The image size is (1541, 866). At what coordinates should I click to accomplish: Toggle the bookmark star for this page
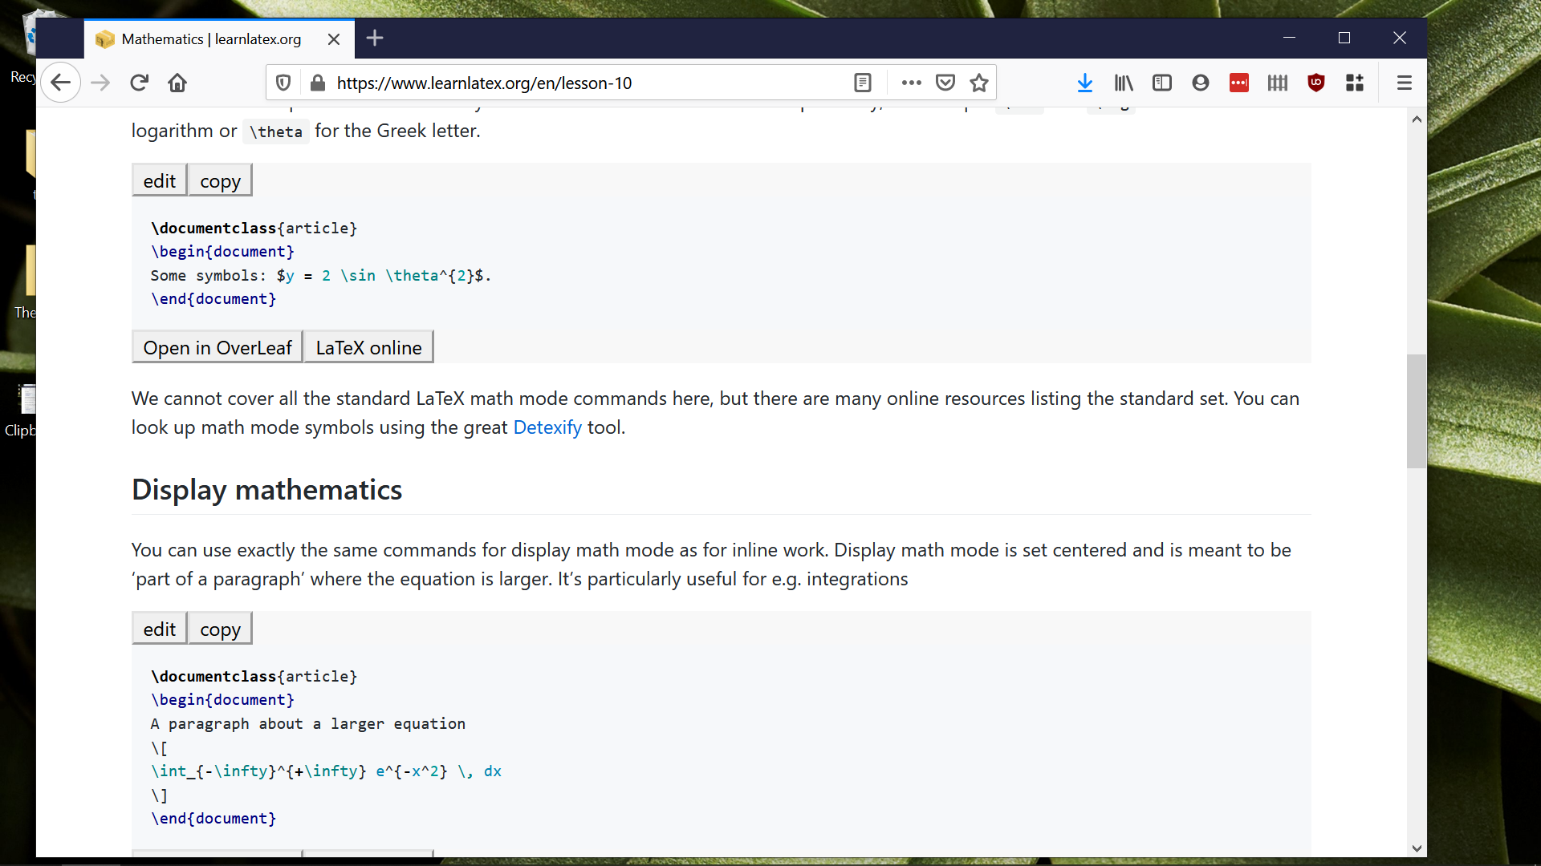(x=978, y=83)
